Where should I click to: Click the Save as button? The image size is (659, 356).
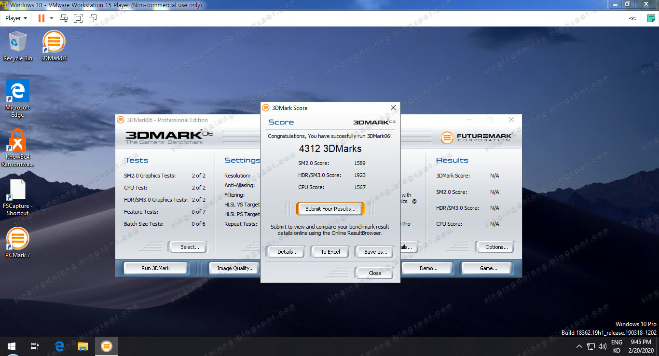375,252
